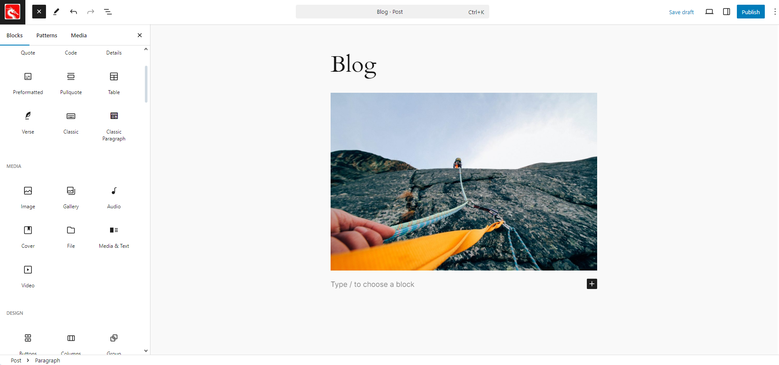
Task: Switch to the Patterns tab
Action: pyautogui.click(x=47, y=35)
